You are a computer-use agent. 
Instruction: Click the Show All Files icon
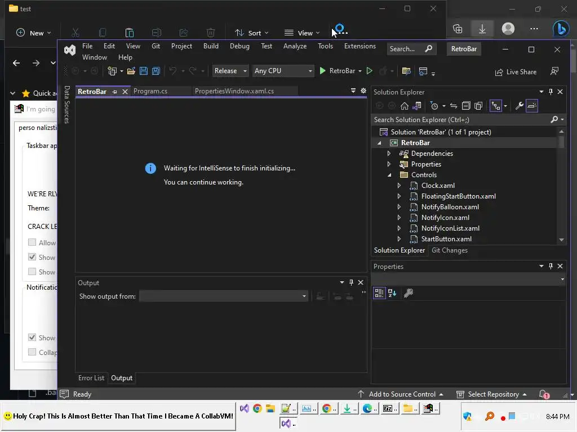coord(478,106)
